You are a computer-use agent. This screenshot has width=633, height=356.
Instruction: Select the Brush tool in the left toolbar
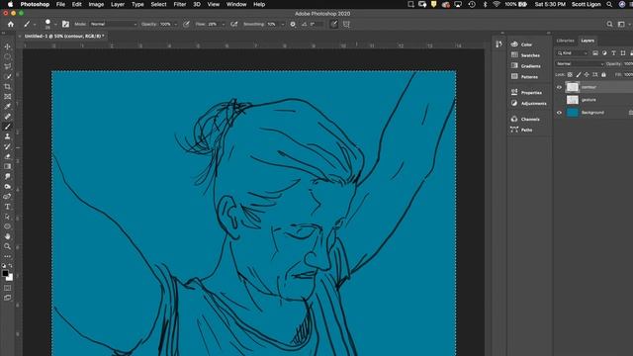[7, 127]
